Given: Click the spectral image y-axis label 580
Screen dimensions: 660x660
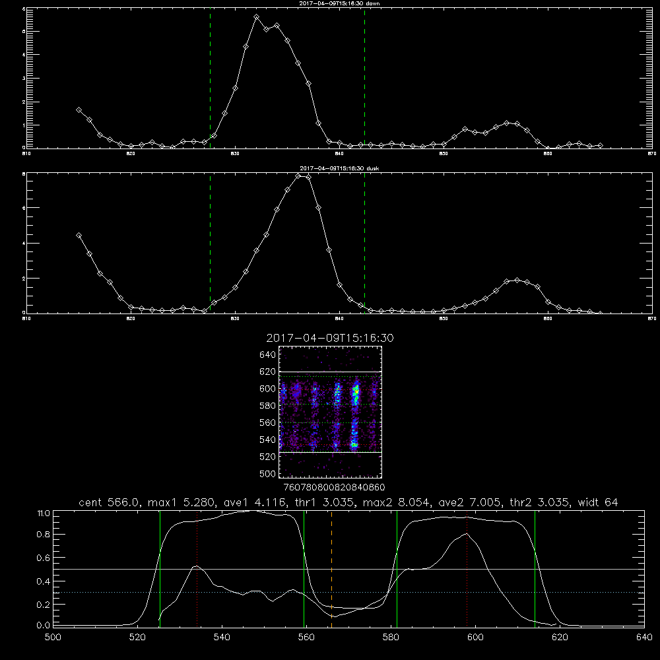Looking at the screenshot, I should (268, 406).
